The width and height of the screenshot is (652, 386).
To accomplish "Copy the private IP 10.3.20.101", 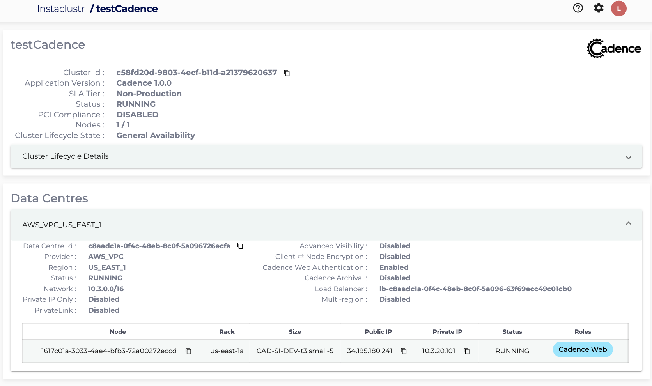I will (x=466, y=351).
